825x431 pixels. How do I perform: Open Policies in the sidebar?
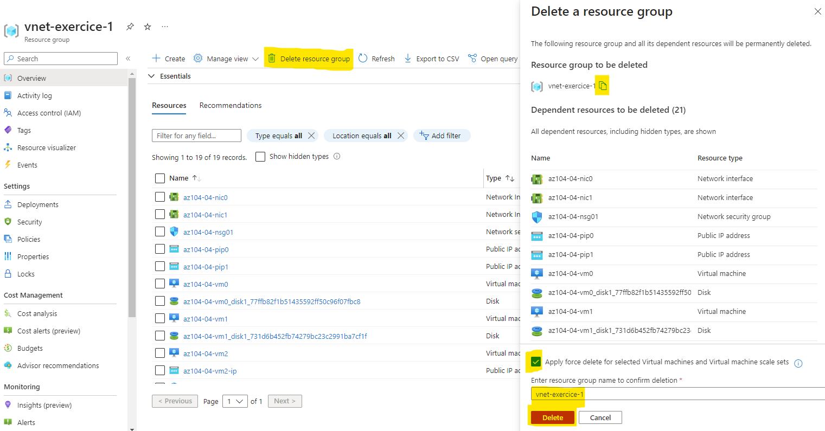coord(29,239)
